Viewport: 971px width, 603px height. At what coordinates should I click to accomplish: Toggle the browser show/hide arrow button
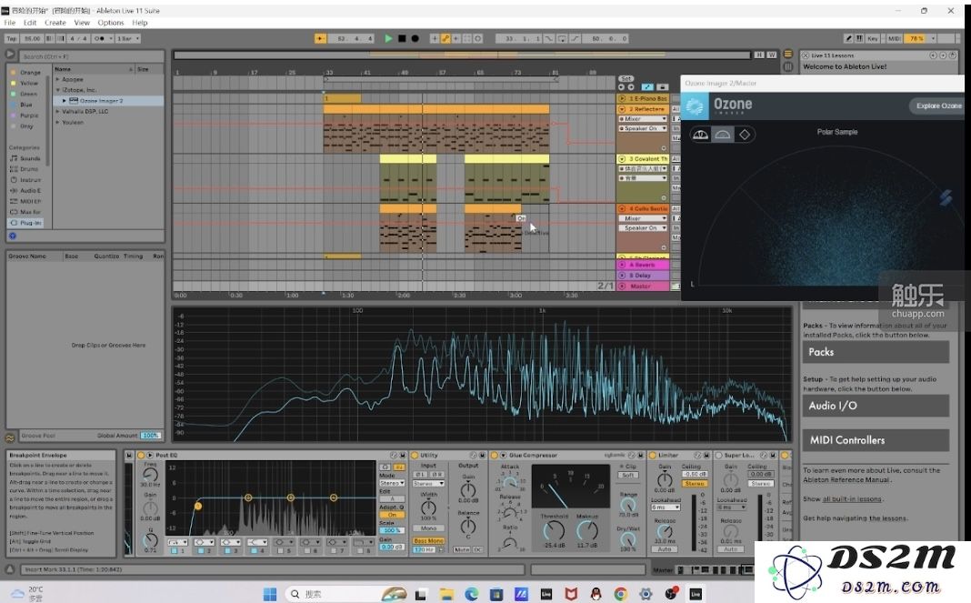point(10,55)
